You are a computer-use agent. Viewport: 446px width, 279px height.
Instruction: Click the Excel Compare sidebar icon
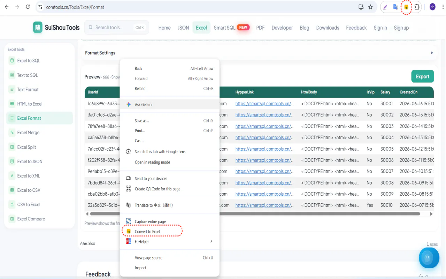click(12, 219)
